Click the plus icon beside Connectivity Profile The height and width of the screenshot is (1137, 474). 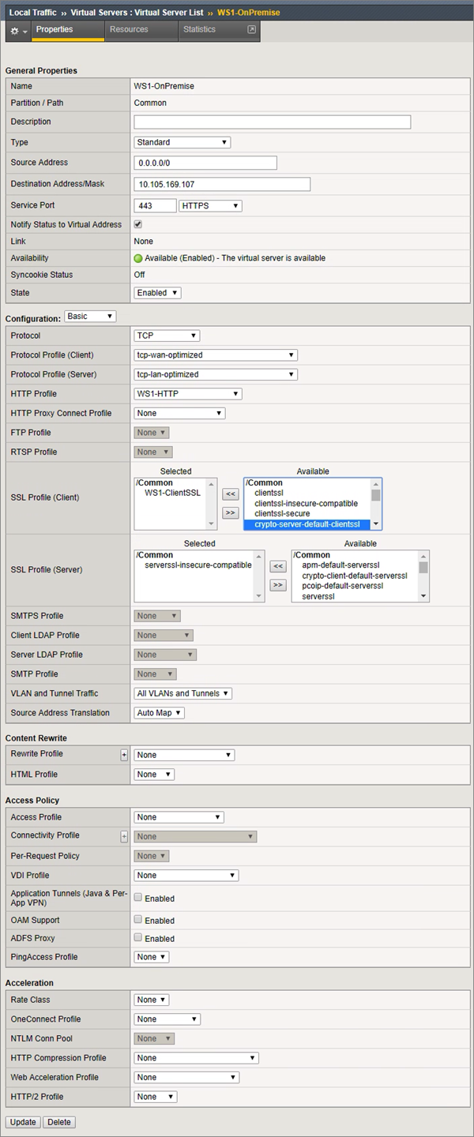tap(124, 836)
